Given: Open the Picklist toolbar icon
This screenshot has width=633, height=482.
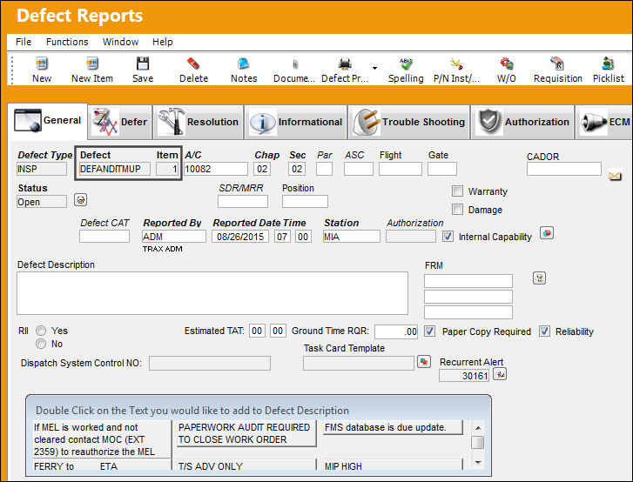Looking at the screenshot, I should [x=608, y=64].
